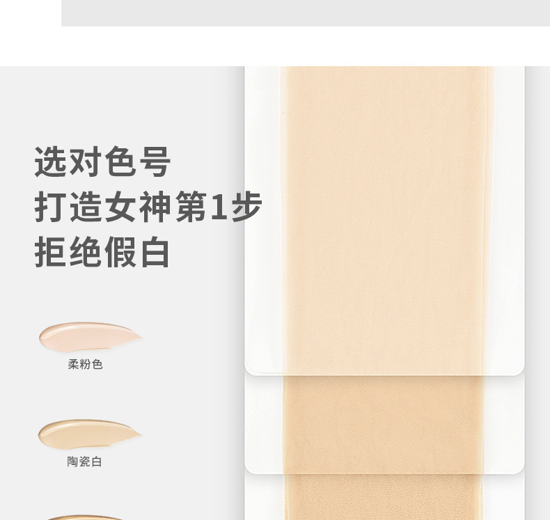Image resolution: width=550 pixels, height=520 pixels.
Task: Click the white strip below the gray banner
Action: point(275,46)
